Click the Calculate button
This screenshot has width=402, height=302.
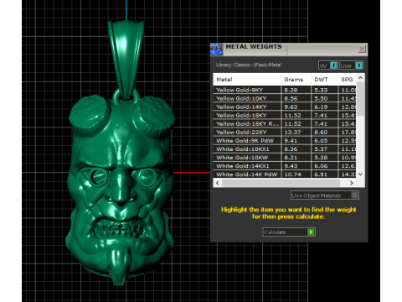coord(289,232)
